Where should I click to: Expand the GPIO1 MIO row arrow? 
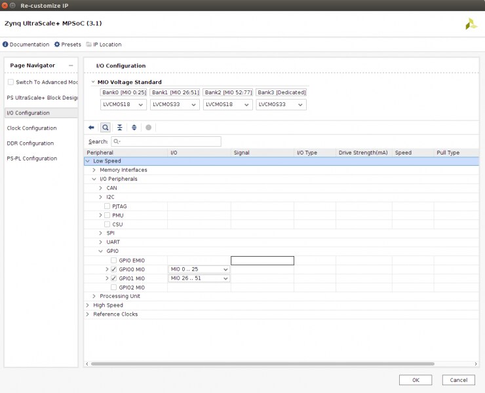(107, 278)
